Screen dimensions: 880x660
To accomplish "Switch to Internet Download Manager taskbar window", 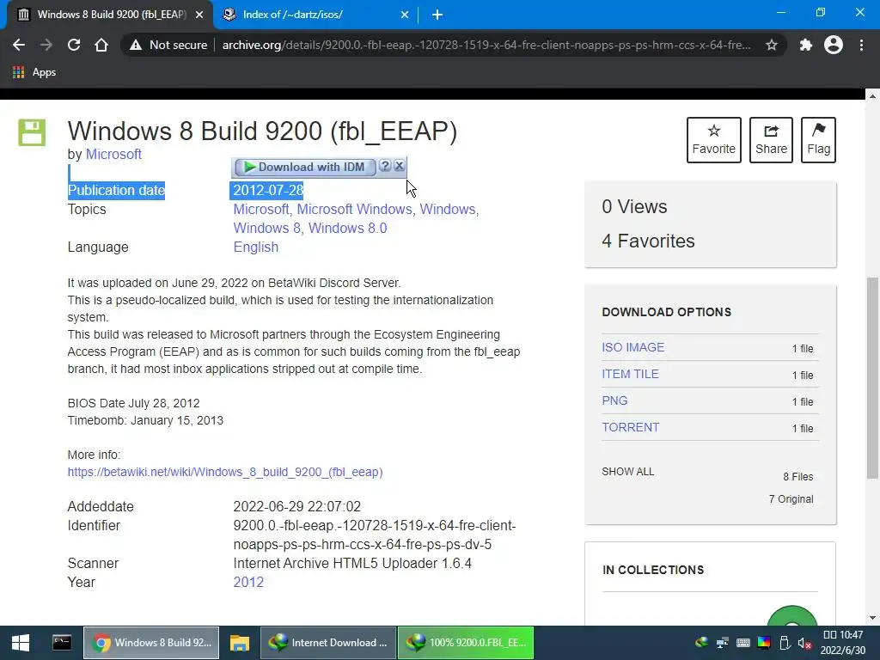I will pos(328,643).
